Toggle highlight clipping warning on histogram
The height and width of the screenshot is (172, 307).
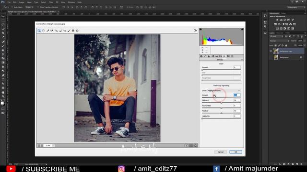[x=242, y=29]
